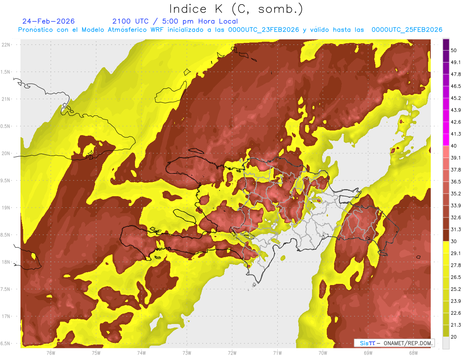
Task: Click the "29.1" colorbar value
Action: click(456, 253)
